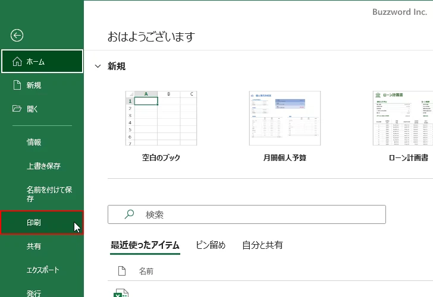This screenshot has height=297, width=433.
Task: Click the document icon in list header
Action: (122, 271)
